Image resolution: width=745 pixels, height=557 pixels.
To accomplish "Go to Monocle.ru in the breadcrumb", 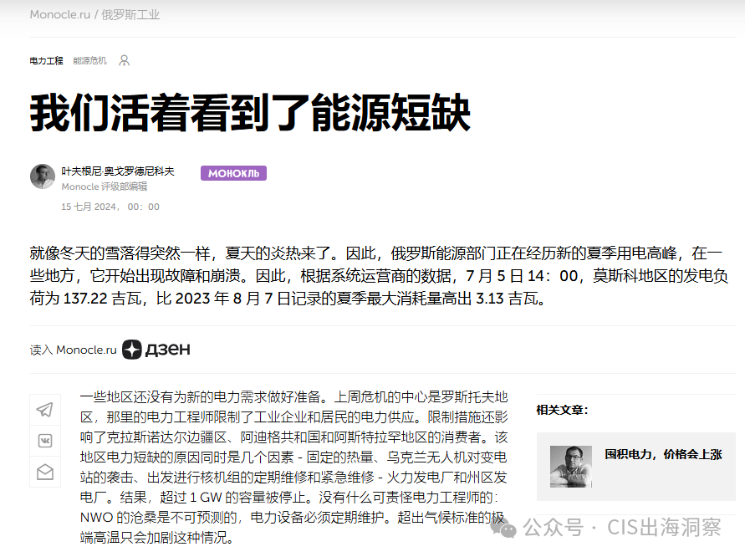I will pos(61,15).
